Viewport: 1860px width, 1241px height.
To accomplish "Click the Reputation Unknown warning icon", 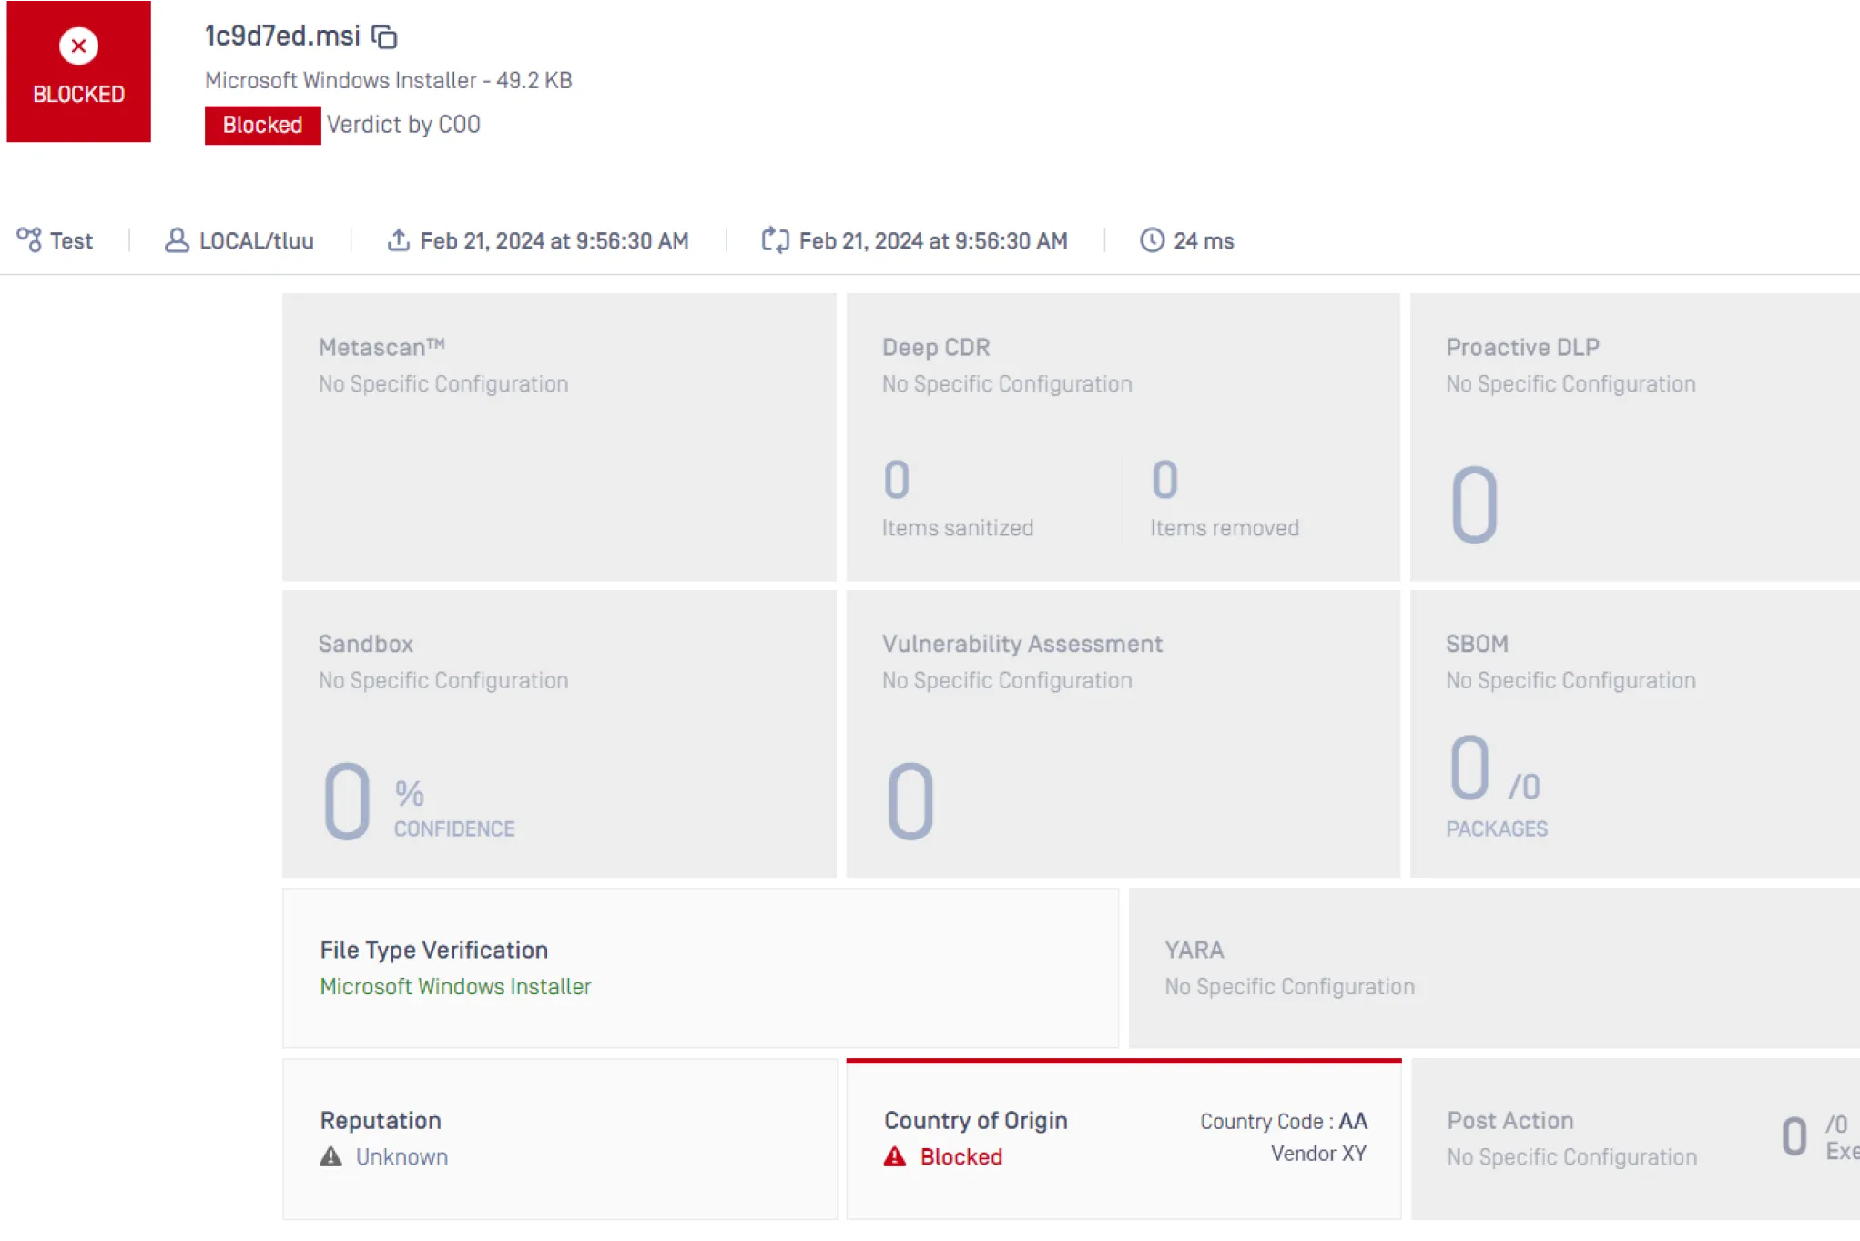I will pos(331,1157).
